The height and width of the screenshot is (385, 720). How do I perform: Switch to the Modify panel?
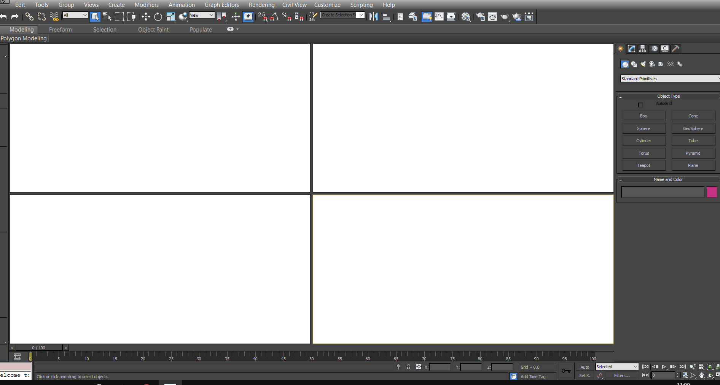coord(631,49)
